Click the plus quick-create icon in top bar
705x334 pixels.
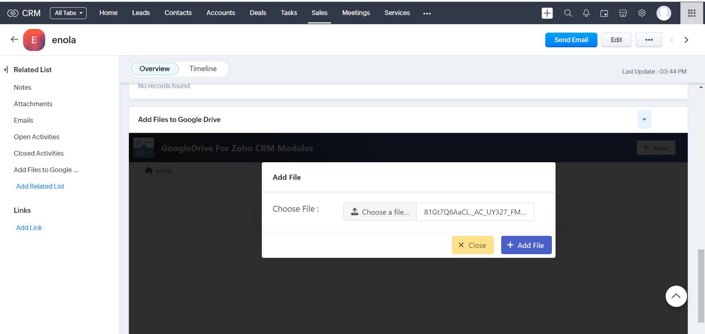click(x=547, y=13)
